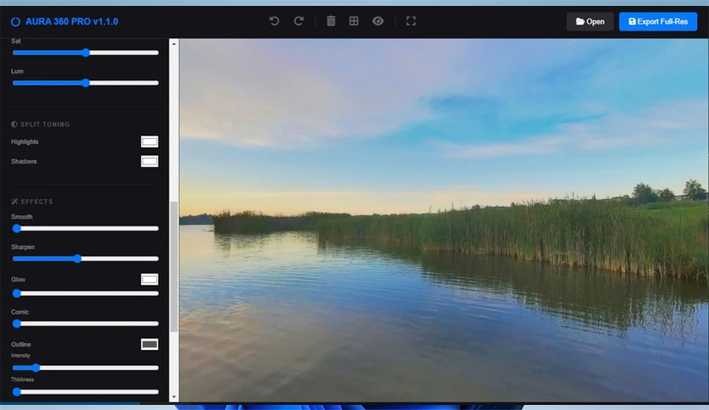Click the sidebar scrollbar thumb
The width and height of the screenshot is (709, 410).
[174, 266]
